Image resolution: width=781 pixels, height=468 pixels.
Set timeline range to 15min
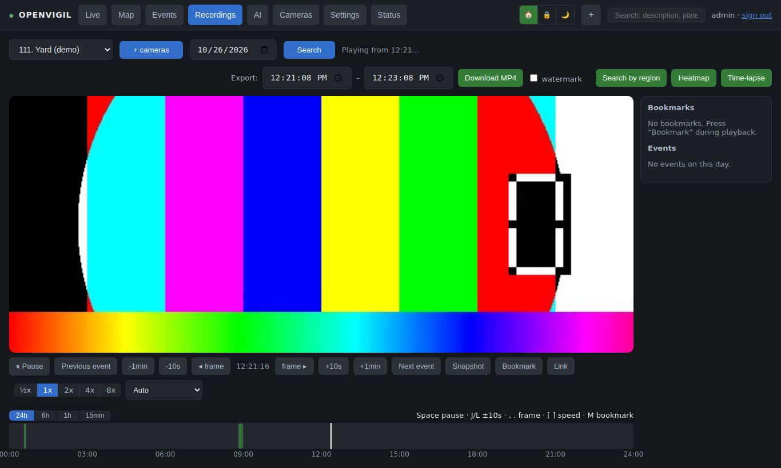click(x=95, y=415)
